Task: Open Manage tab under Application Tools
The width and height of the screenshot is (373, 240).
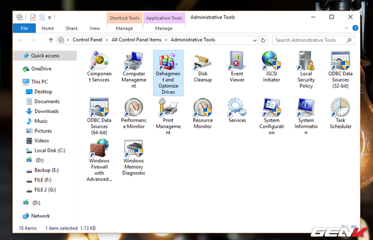Action: pyautogui.click(x=164, y=28)
